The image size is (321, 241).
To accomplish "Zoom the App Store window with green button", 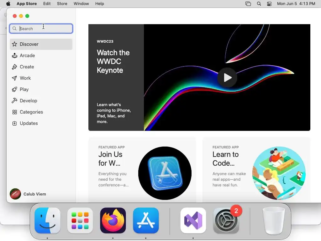I will 27,16.
